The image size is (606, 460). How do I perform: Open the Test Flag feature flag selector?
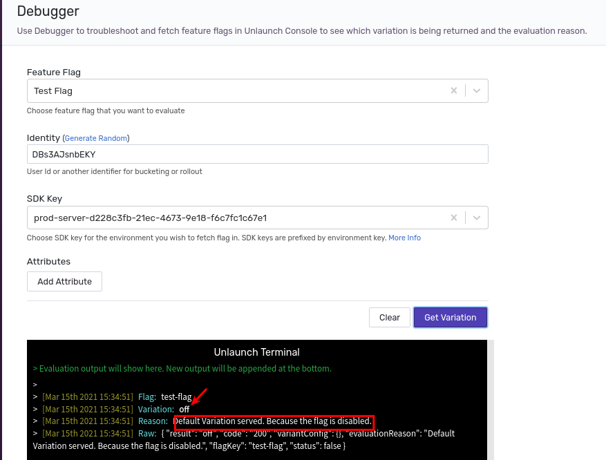pos(258,90)
